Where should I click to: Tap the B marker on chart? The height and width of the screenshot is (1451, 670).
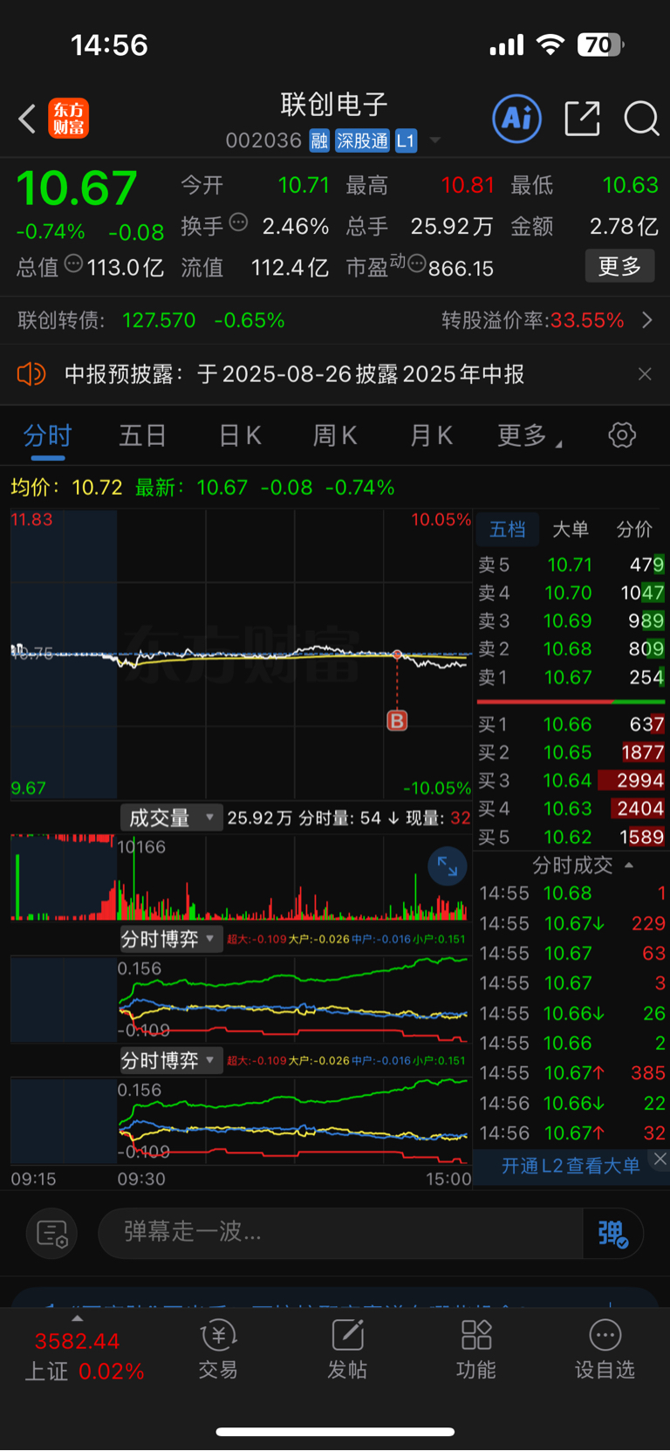coord(397,721)
